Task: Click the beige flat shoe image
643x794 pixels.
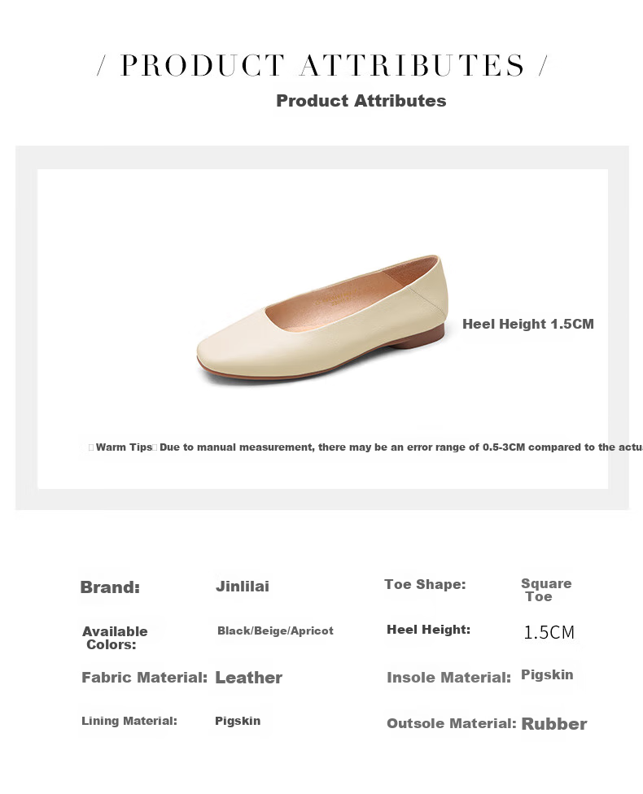Action: [x=322, y=319]
